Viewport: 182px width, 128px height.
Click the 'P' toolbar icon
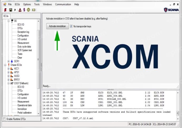(15, 10)
